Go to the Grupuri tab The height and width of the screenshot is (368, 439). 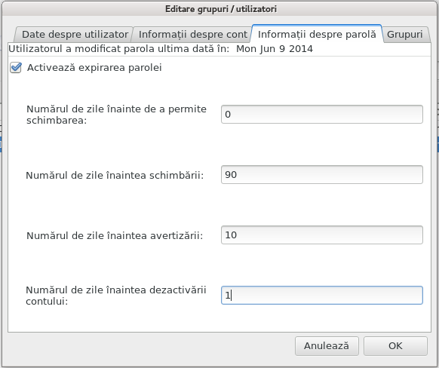tap(404, 35)
